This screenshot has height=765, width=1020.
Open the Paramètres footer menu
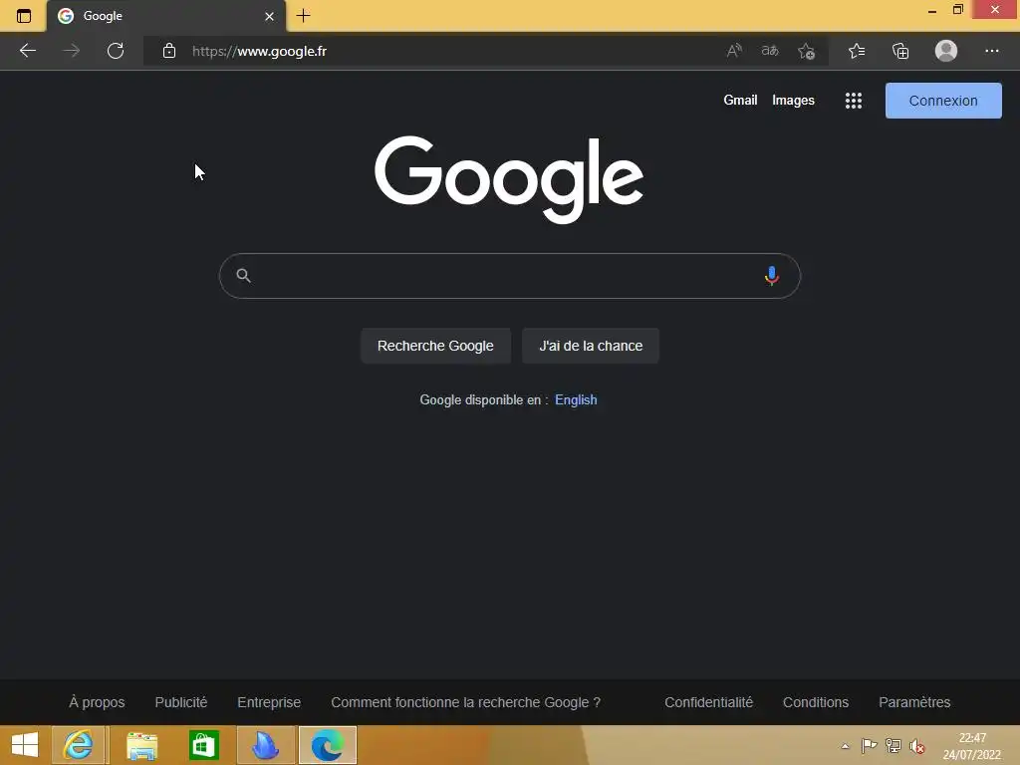(x=914, y=702)
